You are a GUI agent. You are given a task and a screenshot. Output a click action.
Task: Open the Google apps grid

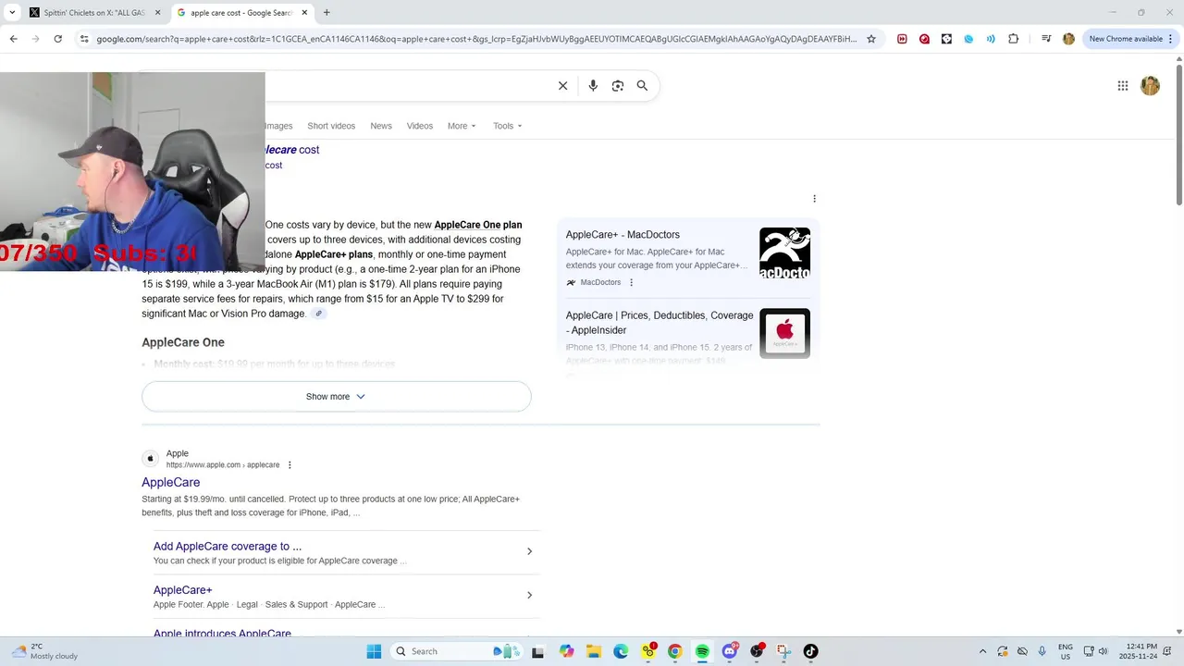pos(1123,86)
